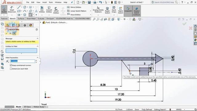Click the New document icon
197x111 pixels.
[x=78, y=2]
